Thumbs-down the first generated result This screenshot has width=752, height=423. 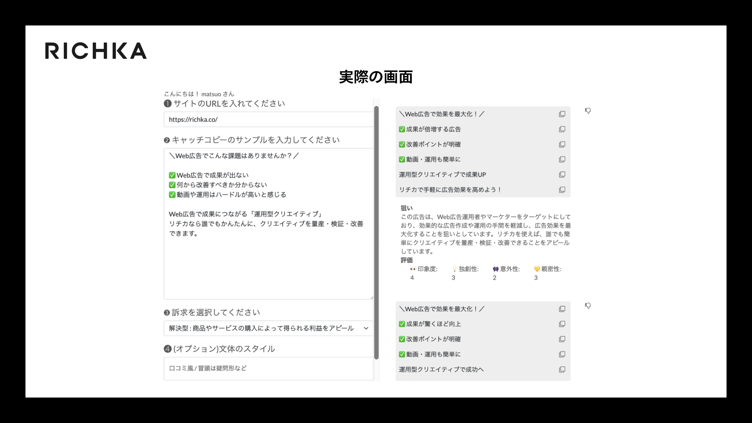(588, 111)
